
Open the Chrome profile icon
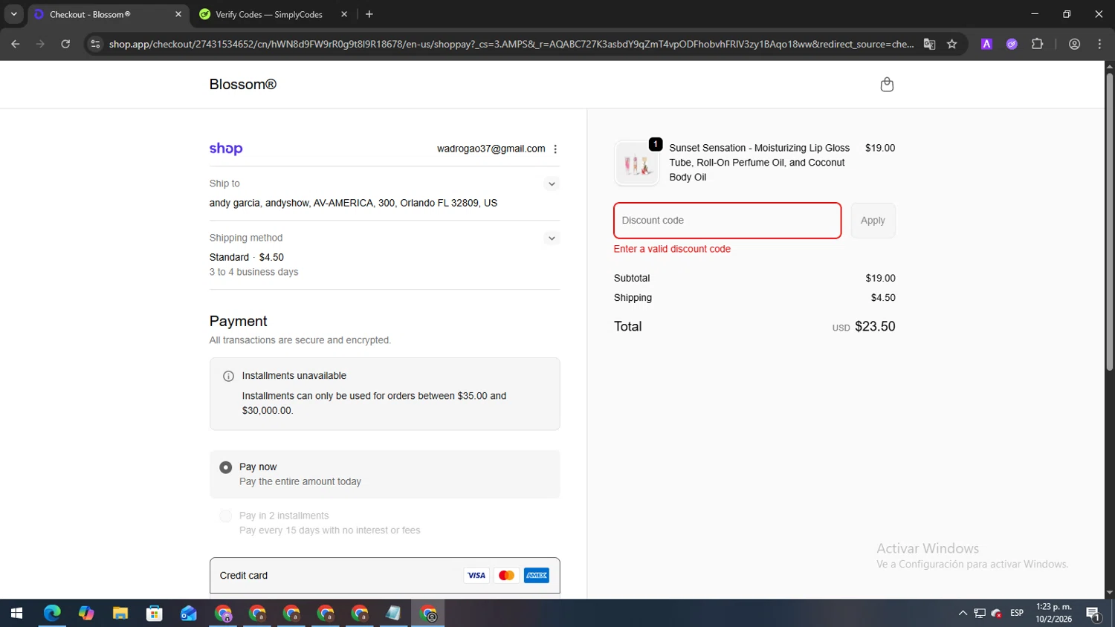1074,44
